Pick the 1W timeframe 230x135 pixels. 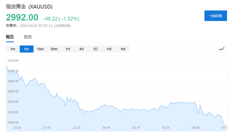109,49
